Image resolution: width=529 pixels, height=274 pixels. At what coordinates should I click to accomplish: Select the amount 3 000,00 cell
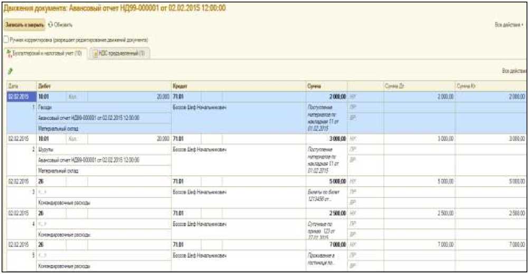tap(326, 139)
